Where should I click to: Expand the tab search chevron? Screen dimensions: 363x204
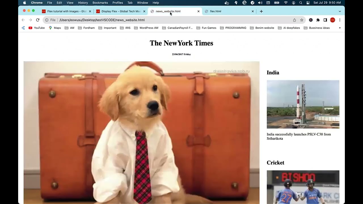340,11
